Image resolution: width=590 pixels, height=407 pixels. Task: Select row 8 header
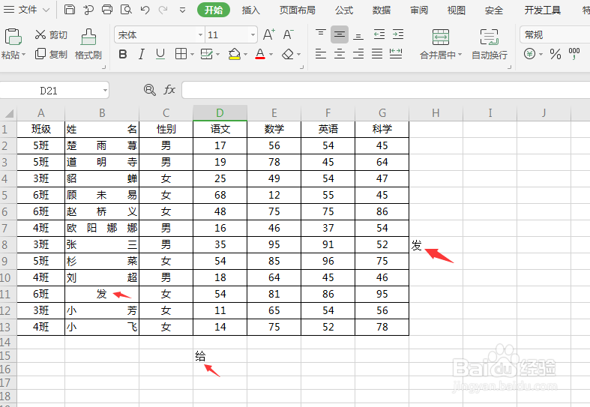click(8, 244)
